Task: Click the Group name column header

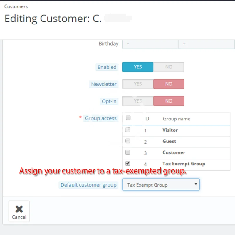Action: (x=177, y=119)
